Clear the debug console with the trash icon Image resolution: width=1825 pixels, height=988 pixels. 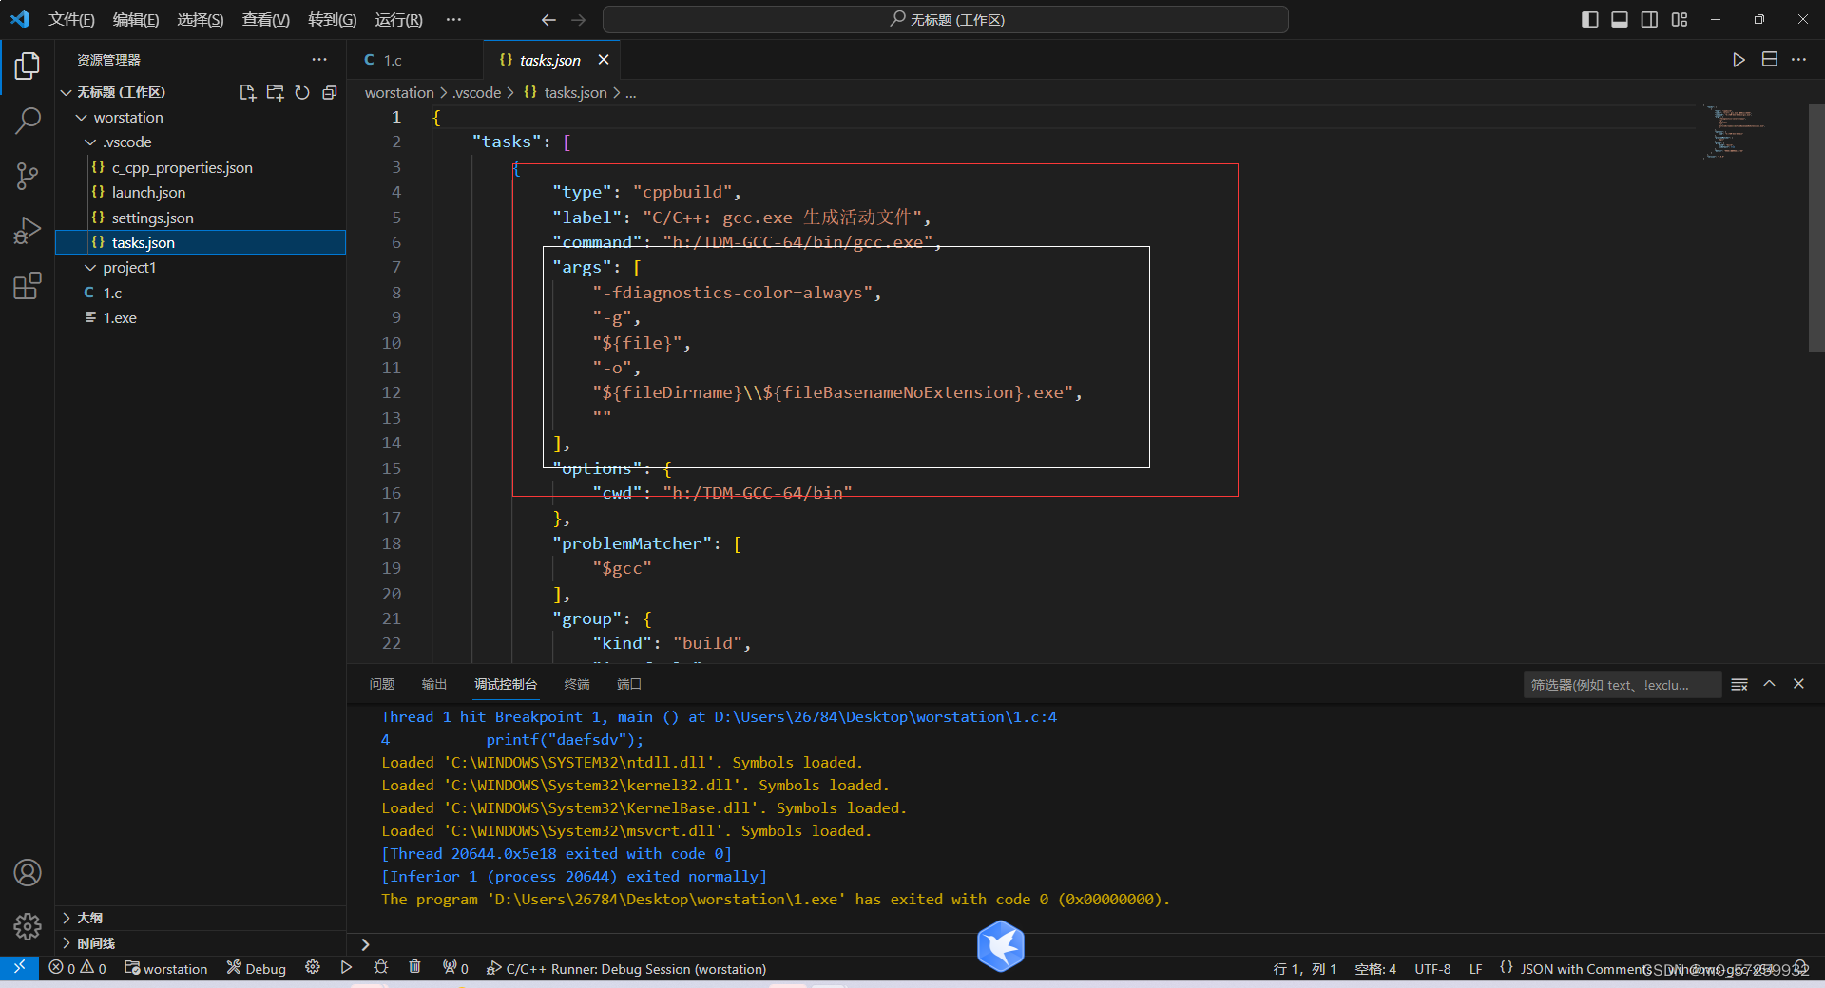(415, 968)
